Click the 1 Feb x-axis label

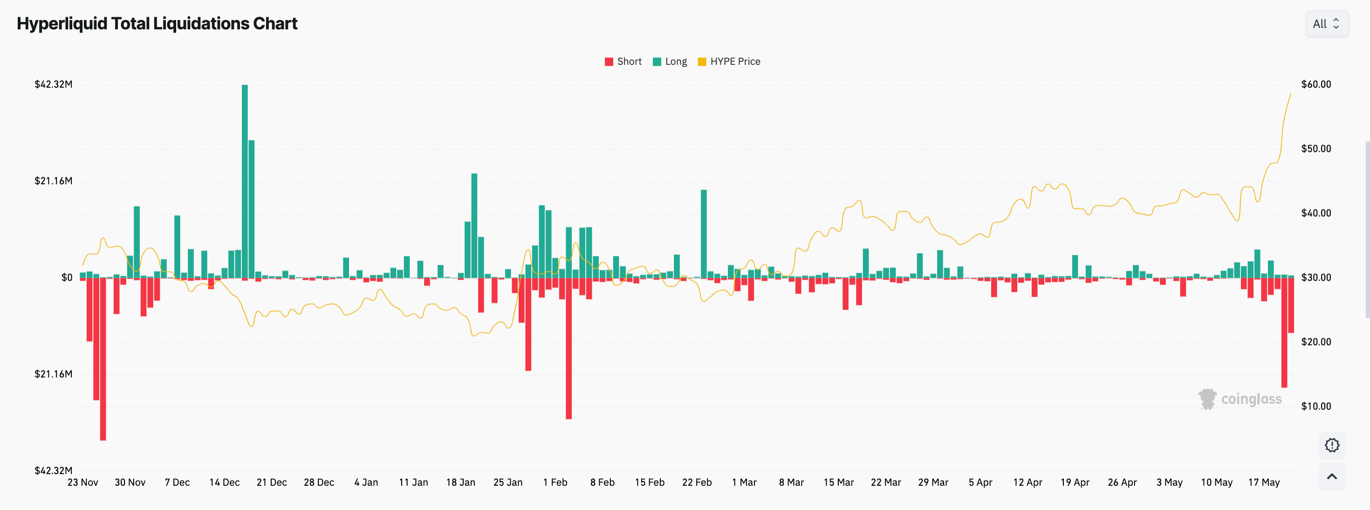point(555,482)
